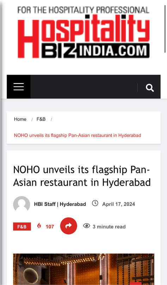
Task: Click the April 17, 2024 date
Action: [119, 204]
